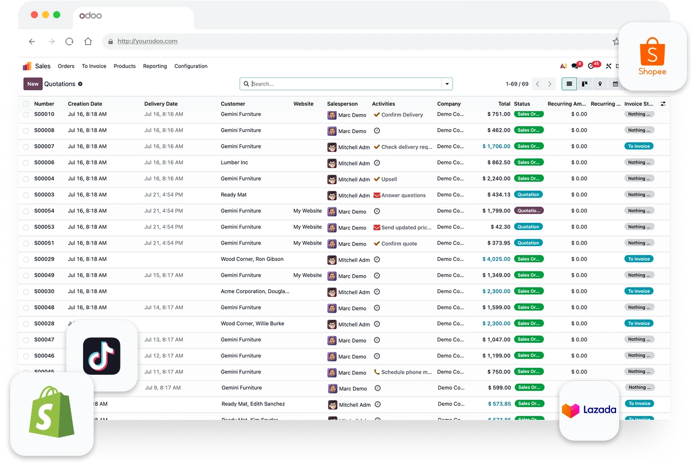Open chat messages icon with 9 badge
The height and width of the screenshot is (469, 693).
[x=576, y=65]
